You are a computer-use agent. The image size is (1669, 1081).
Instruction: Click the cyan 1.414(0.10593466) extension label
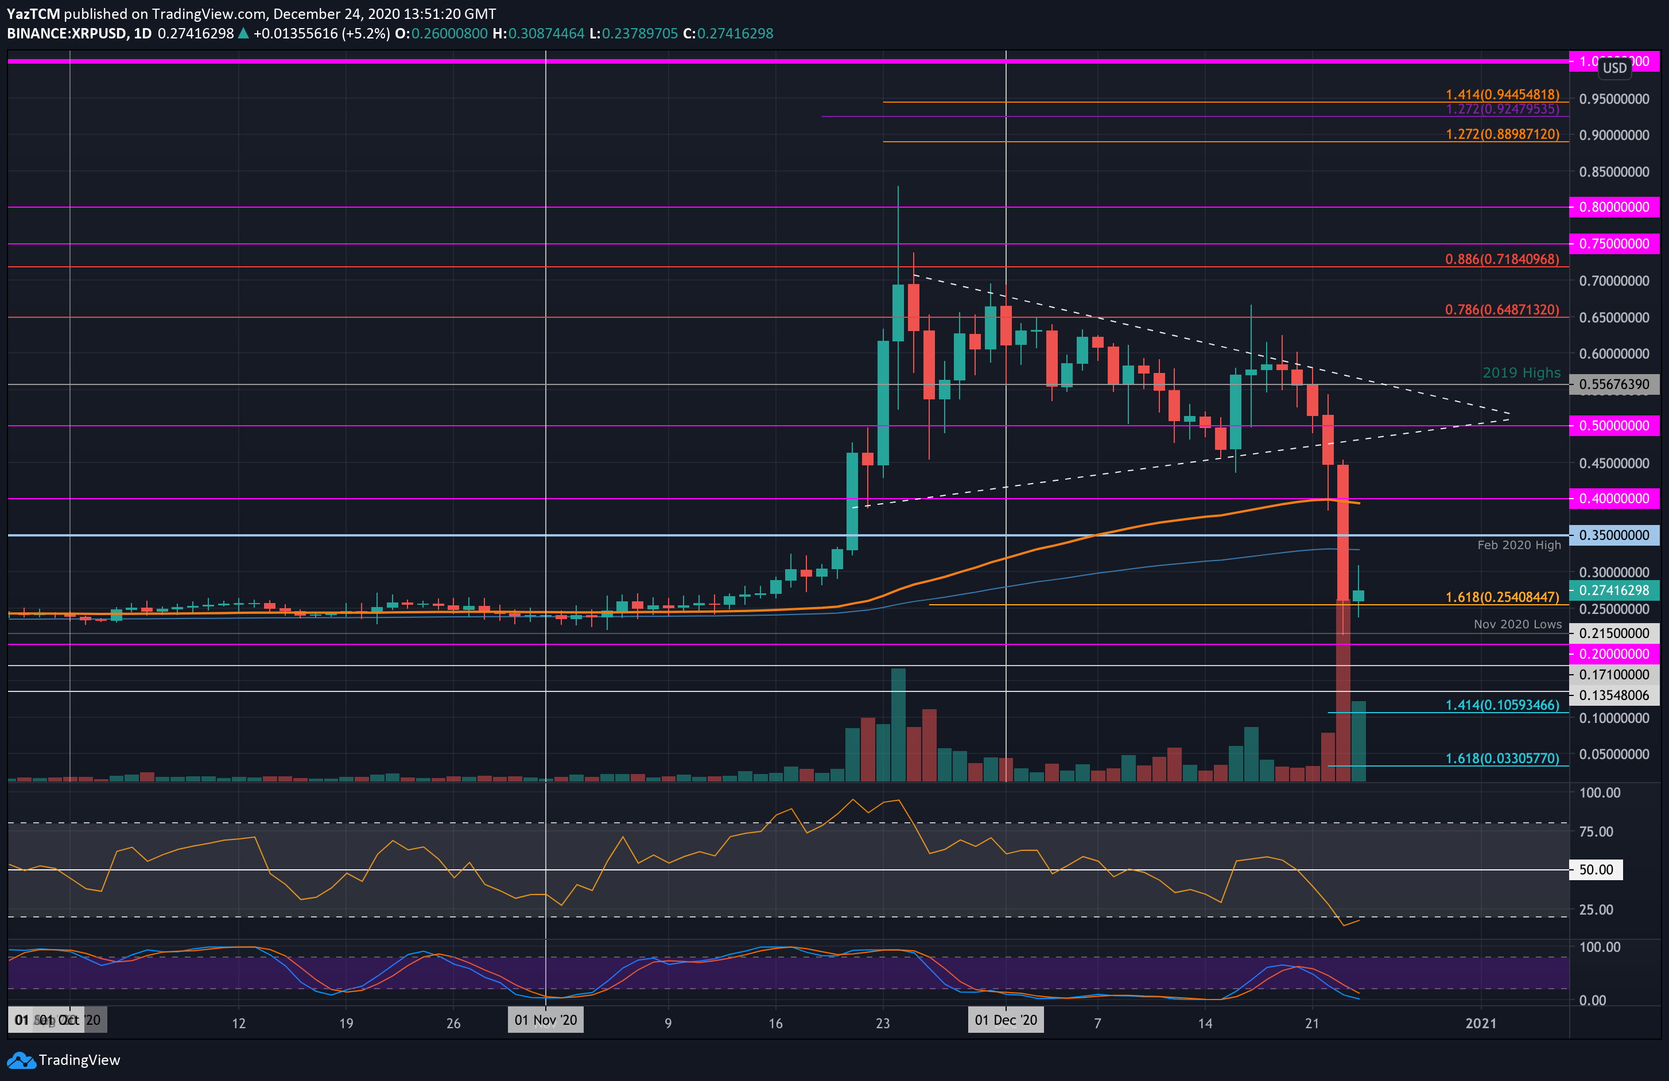1502,705
